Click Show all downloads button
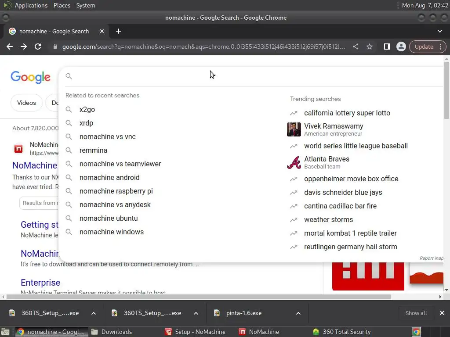This screenshot has height=337, width=450. pos(416,313)
